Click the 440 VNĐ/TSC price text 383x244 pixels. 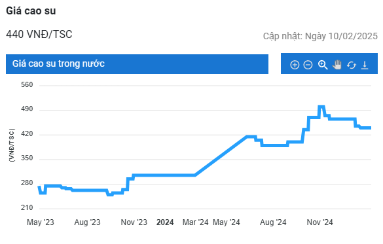(x=39, y=35)
